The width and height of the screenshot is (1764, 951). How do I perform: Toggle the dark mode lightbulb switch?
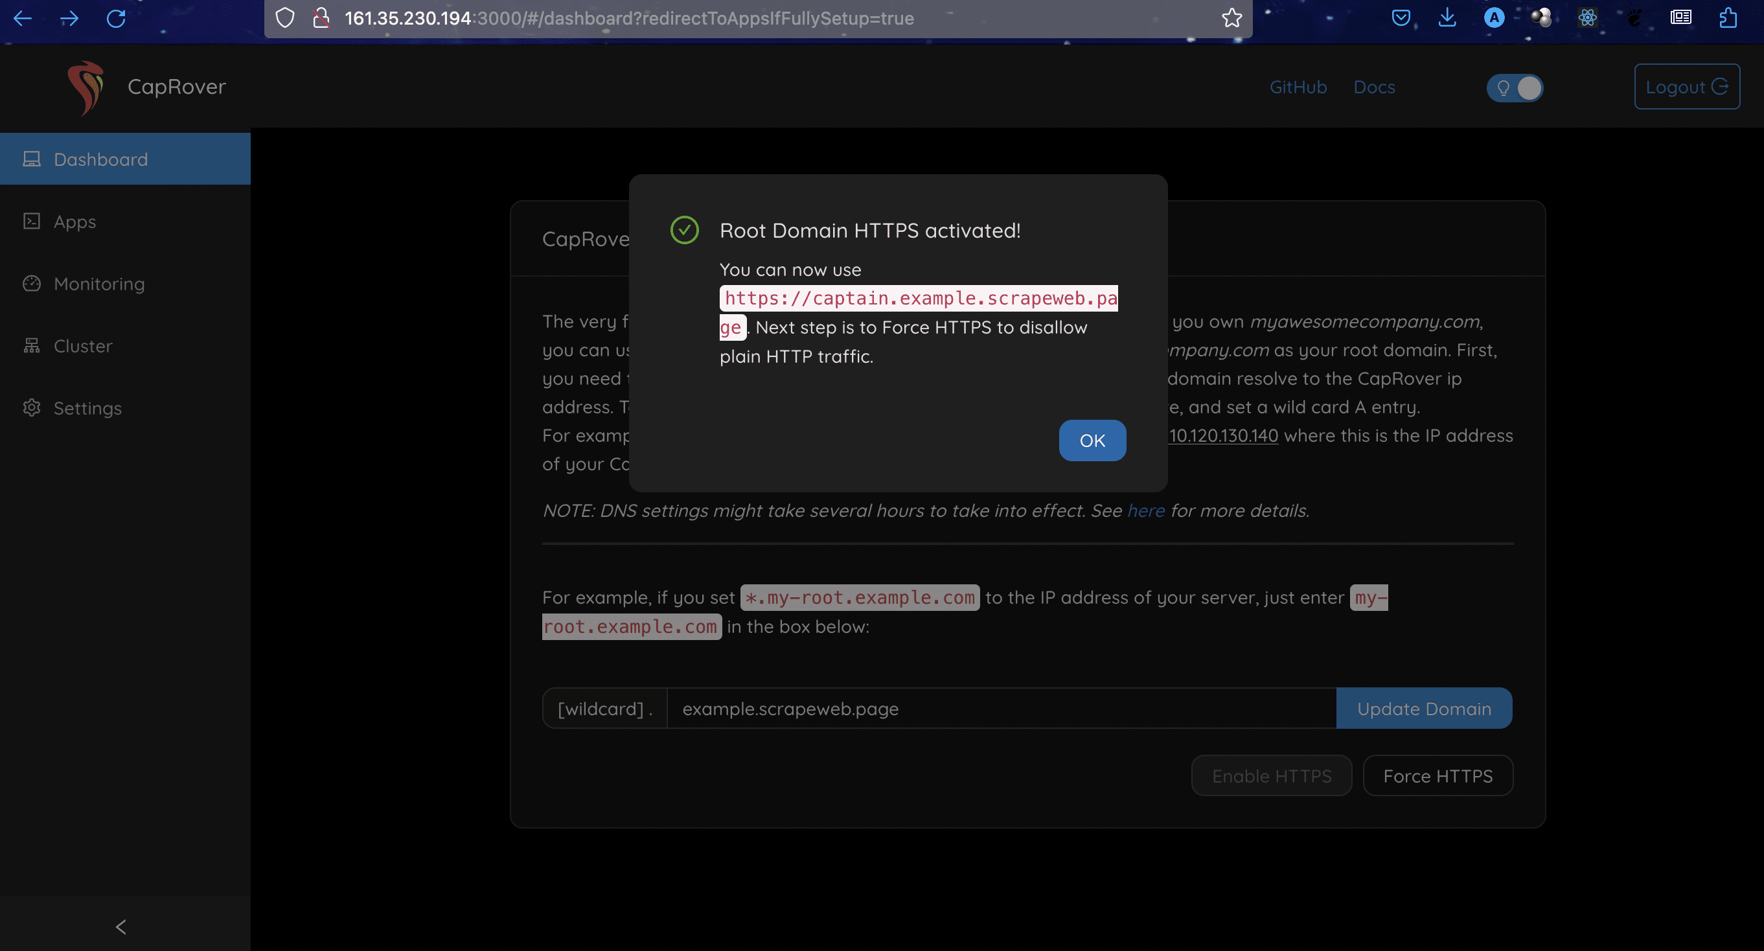point(1514,87)
